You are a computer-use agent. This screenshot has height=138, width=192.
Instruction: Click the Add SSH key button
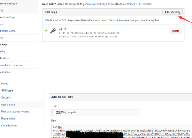coord(172,12)
